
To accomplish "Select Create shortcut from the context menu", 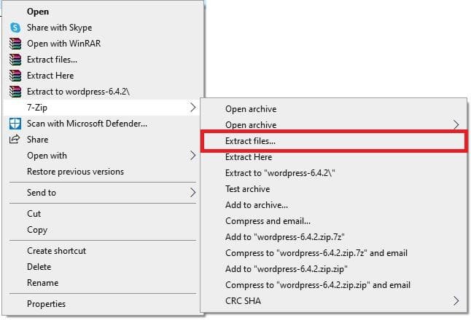I will coord(56,251).
